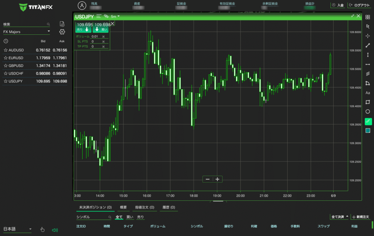Select the 全て position filter
The width and height of the screenshot is (374, 236).
[x=119, y=217]
